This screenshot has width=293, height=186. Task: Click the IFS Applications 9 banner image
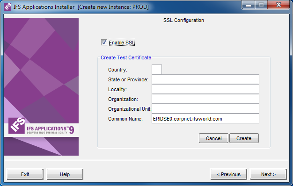41,87
